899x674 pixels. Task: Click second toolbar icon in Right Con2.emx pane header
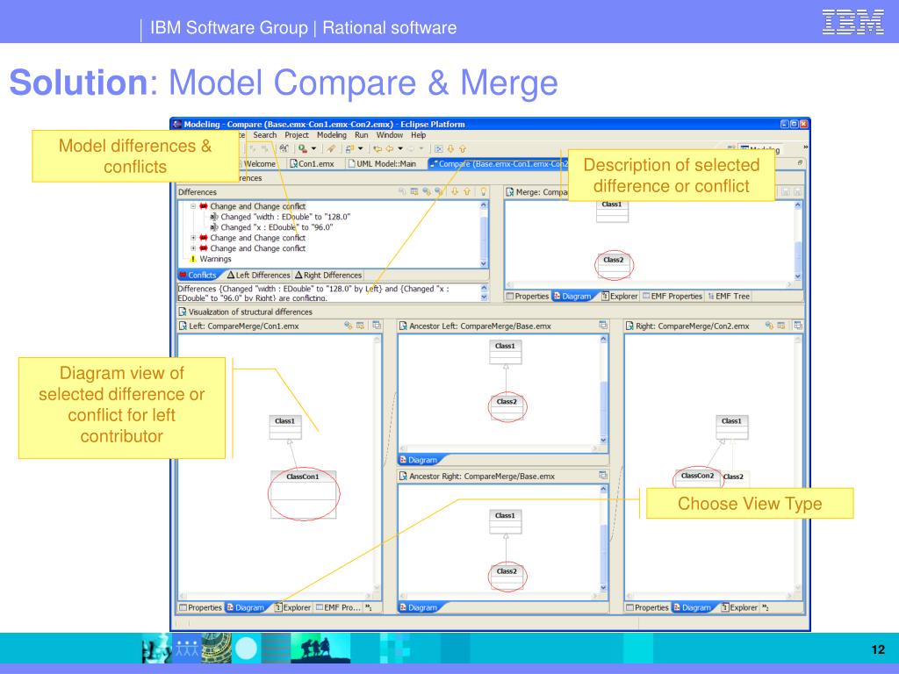pyautogui.click(x=780, y=325)
